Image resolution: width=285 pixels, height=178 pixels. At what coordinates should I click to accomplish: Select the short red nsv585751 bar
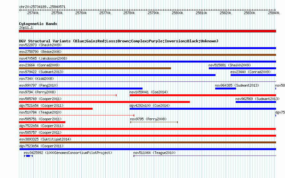click(x=42, y=122)
